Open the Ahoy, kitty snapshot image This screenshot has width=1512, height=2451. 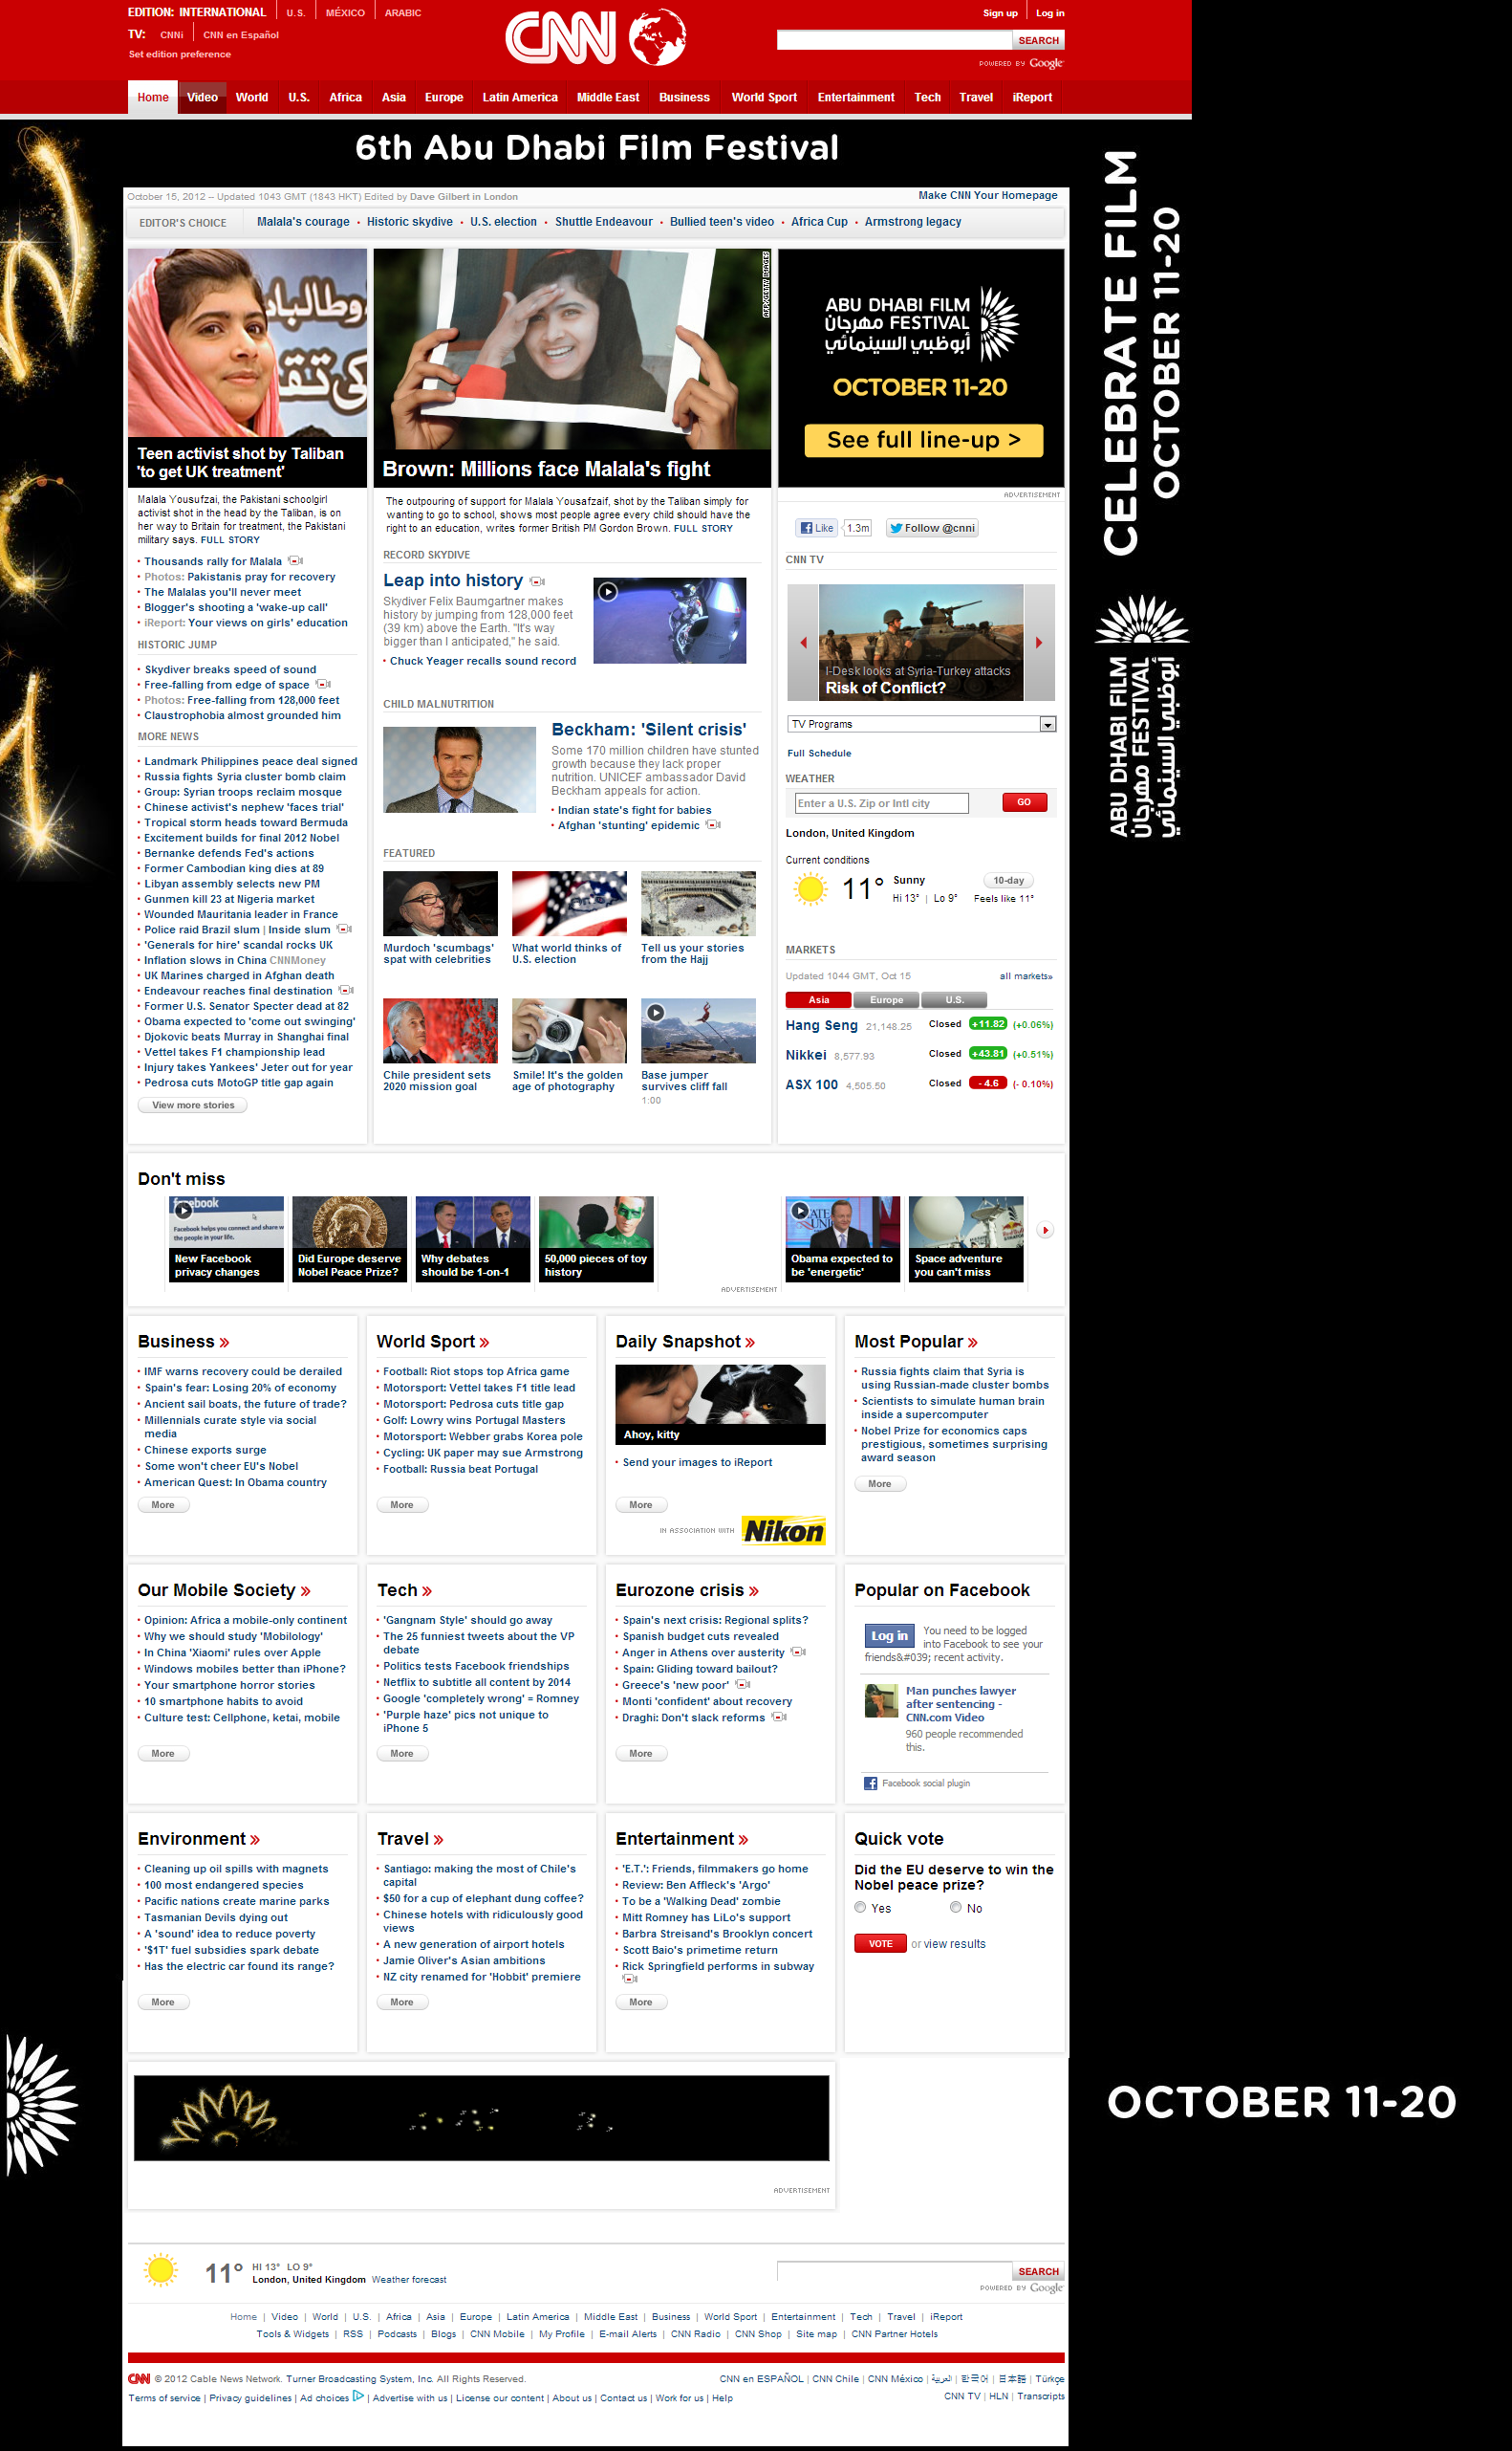[x=720, y=1405]
